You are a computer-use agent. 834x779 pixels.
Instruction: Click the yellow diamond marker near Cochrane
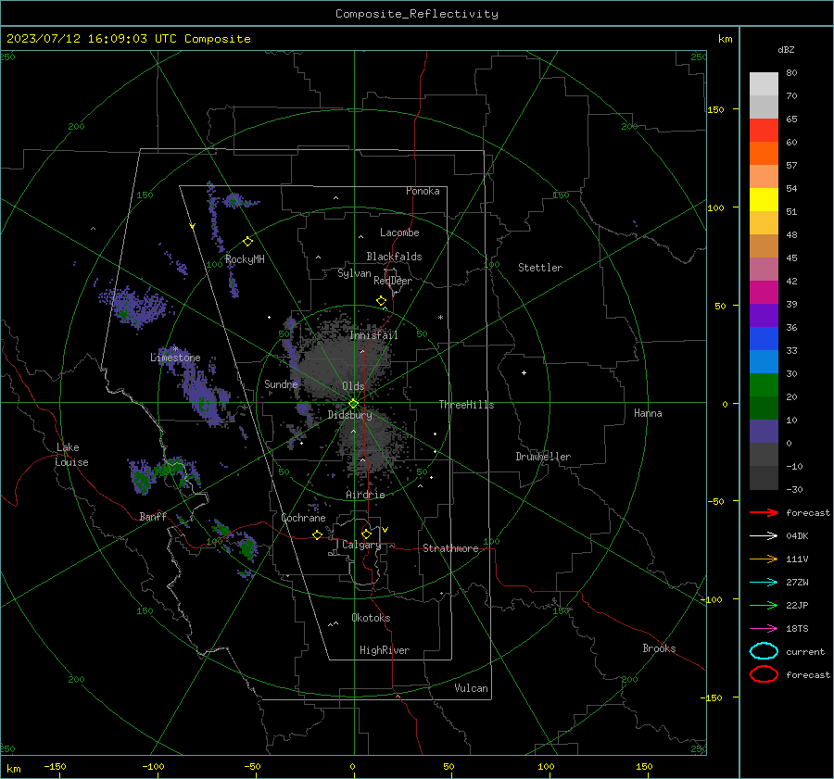click(x=318, y=534)
